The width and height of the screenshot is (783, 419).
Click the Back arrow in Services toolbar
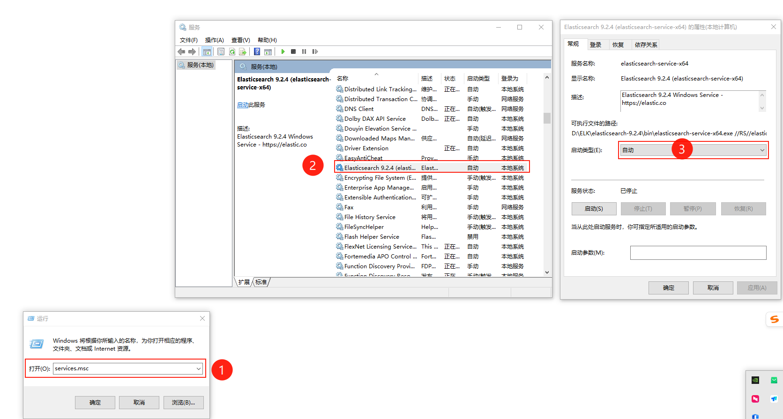(181, 51)
